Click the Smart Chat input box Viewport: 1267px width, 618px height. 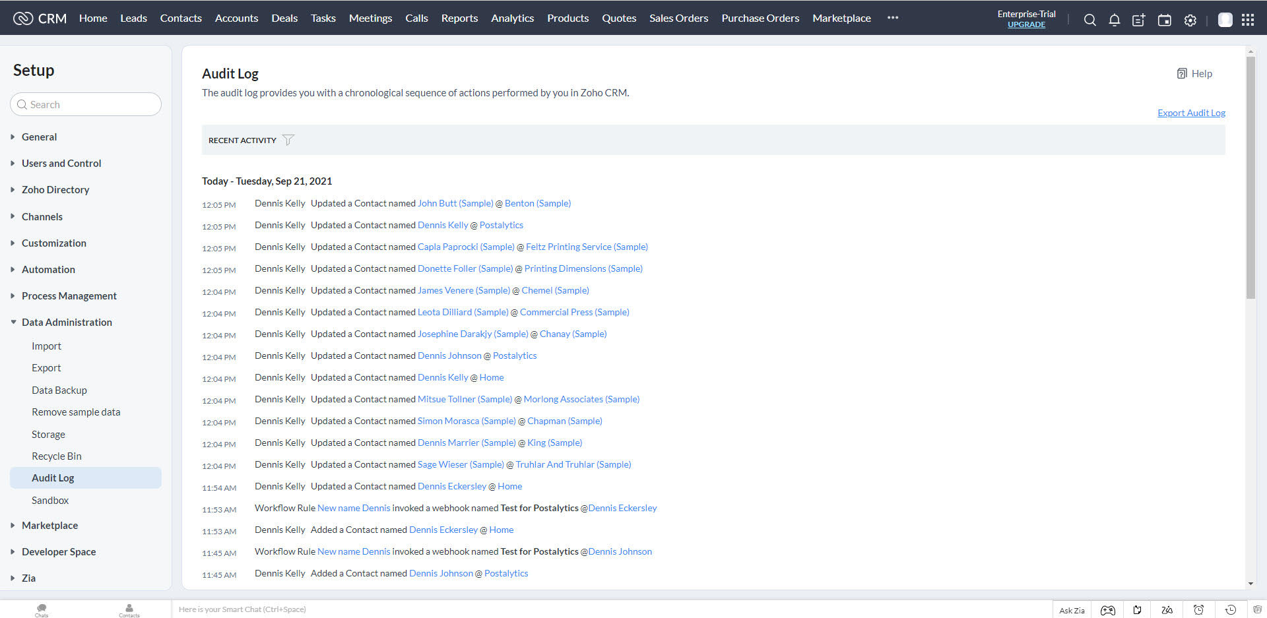611,609
